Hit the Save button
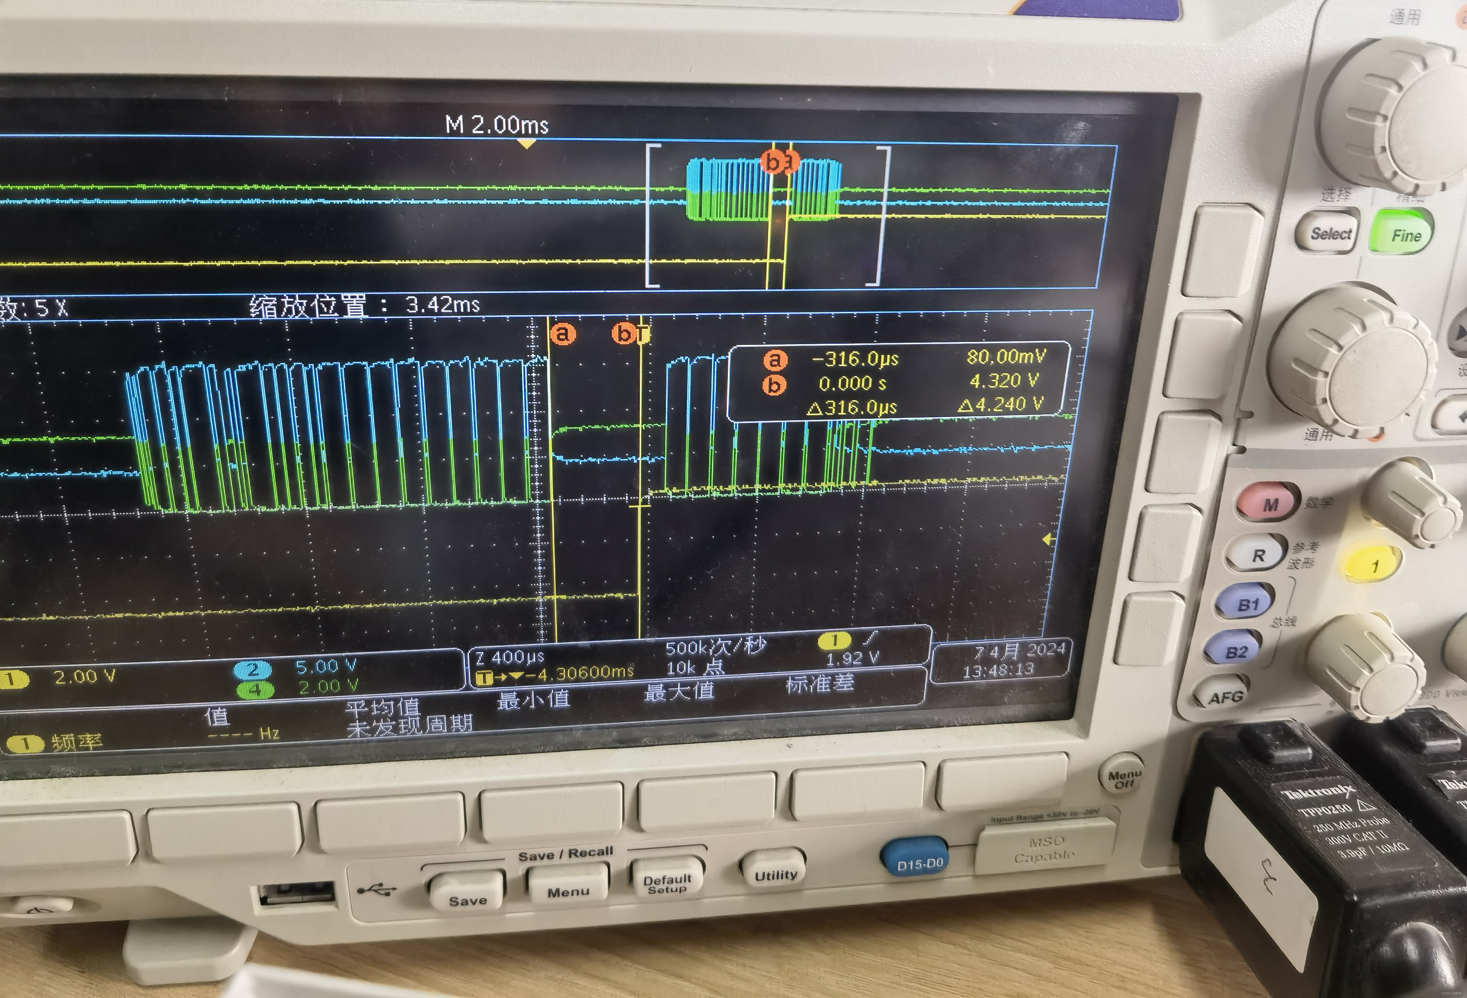Screen dimensions: 1467x998 [467, 892]
